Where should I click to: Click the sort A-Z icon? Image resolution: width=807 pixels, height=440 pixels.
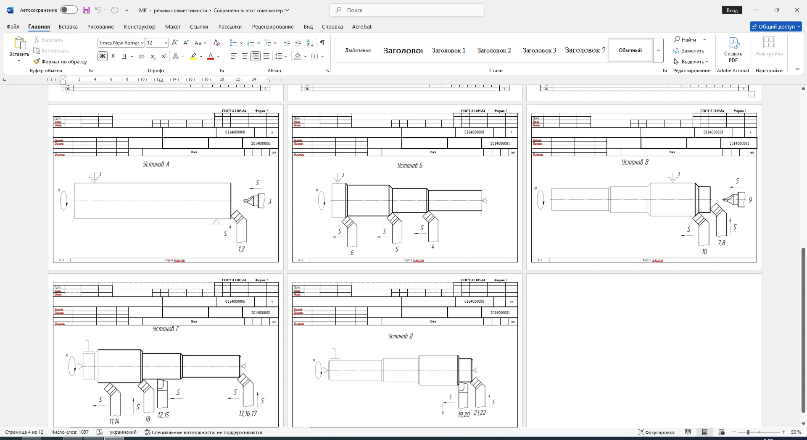click(310, 43)
